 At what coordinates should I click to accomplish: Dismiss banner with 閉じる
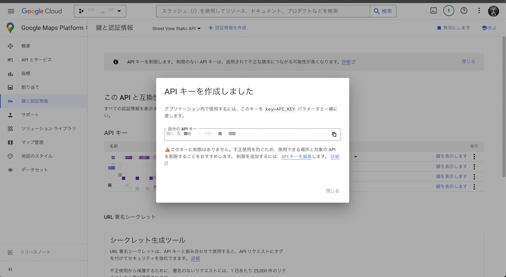click(x=468, y=61)
